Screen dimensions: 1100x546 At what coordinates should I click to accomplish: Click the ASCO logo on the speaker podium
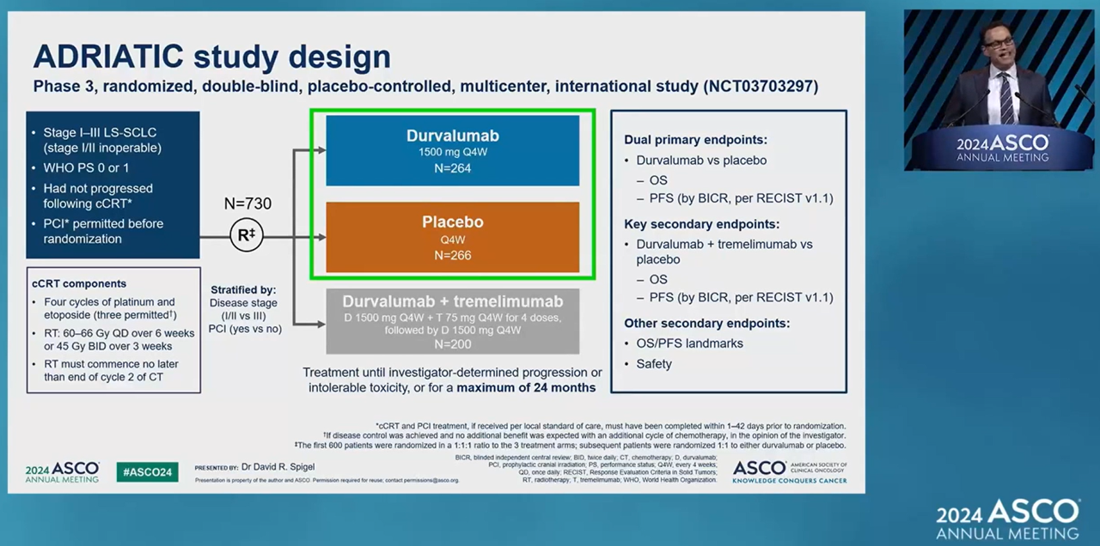point(1002,147)
